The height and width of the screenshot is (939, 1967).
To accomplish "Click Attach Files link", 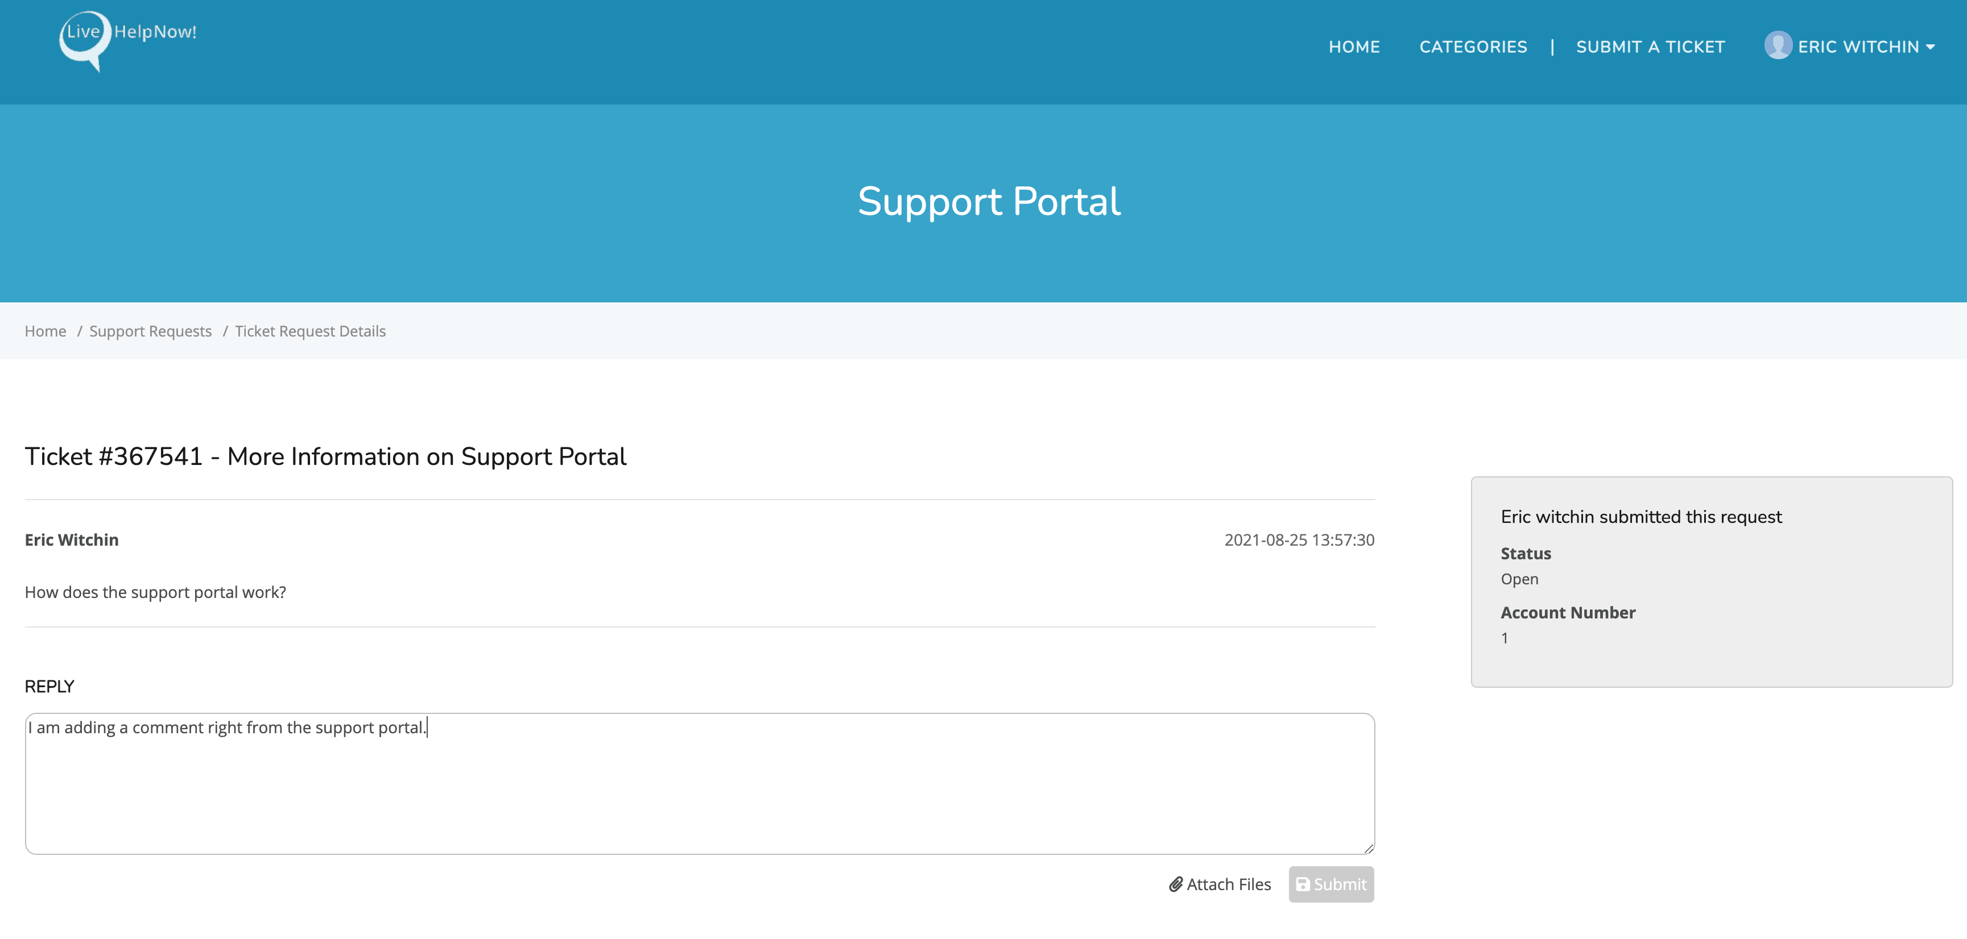I will click(1228, 884).
